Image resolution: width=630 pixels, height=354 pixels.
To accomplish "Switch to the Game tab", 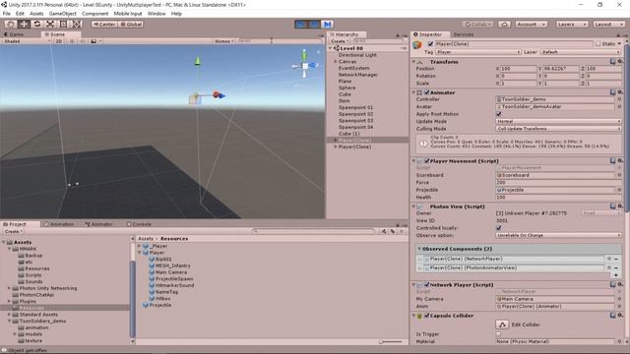I will [x=14, y=34].
